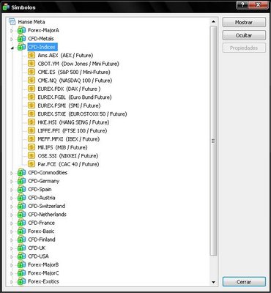The image size is (271, 293).
Task: Click the Cerrar button
Action: 244,282
